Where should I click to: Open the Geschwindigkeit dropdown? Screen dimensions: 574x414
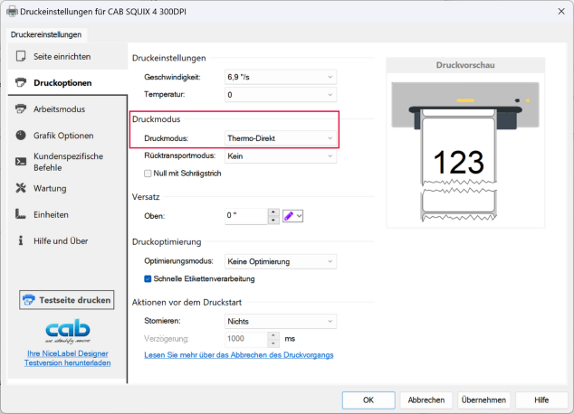click(x=281, y=77)
